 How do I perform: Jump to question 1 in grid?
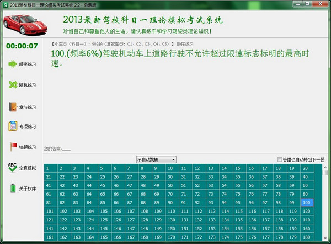tap(49, 169)
